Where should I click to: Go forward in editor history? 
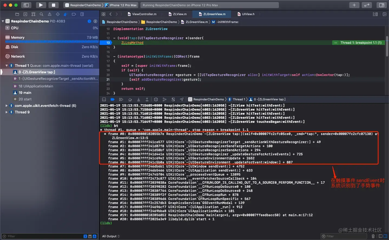117,14
